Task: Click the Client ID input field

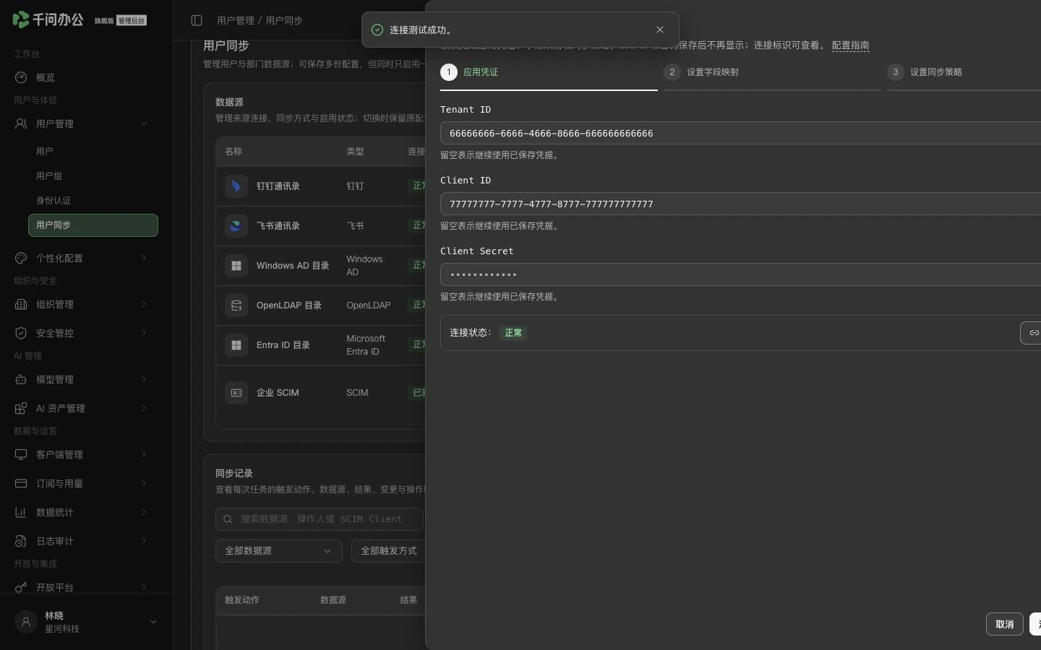Action: point(740,204)
